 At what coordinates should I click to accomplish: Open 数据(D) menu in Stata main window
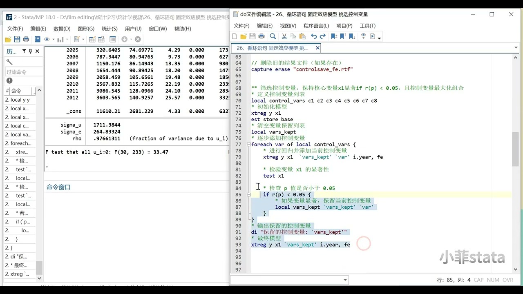(x=62, y=29)
